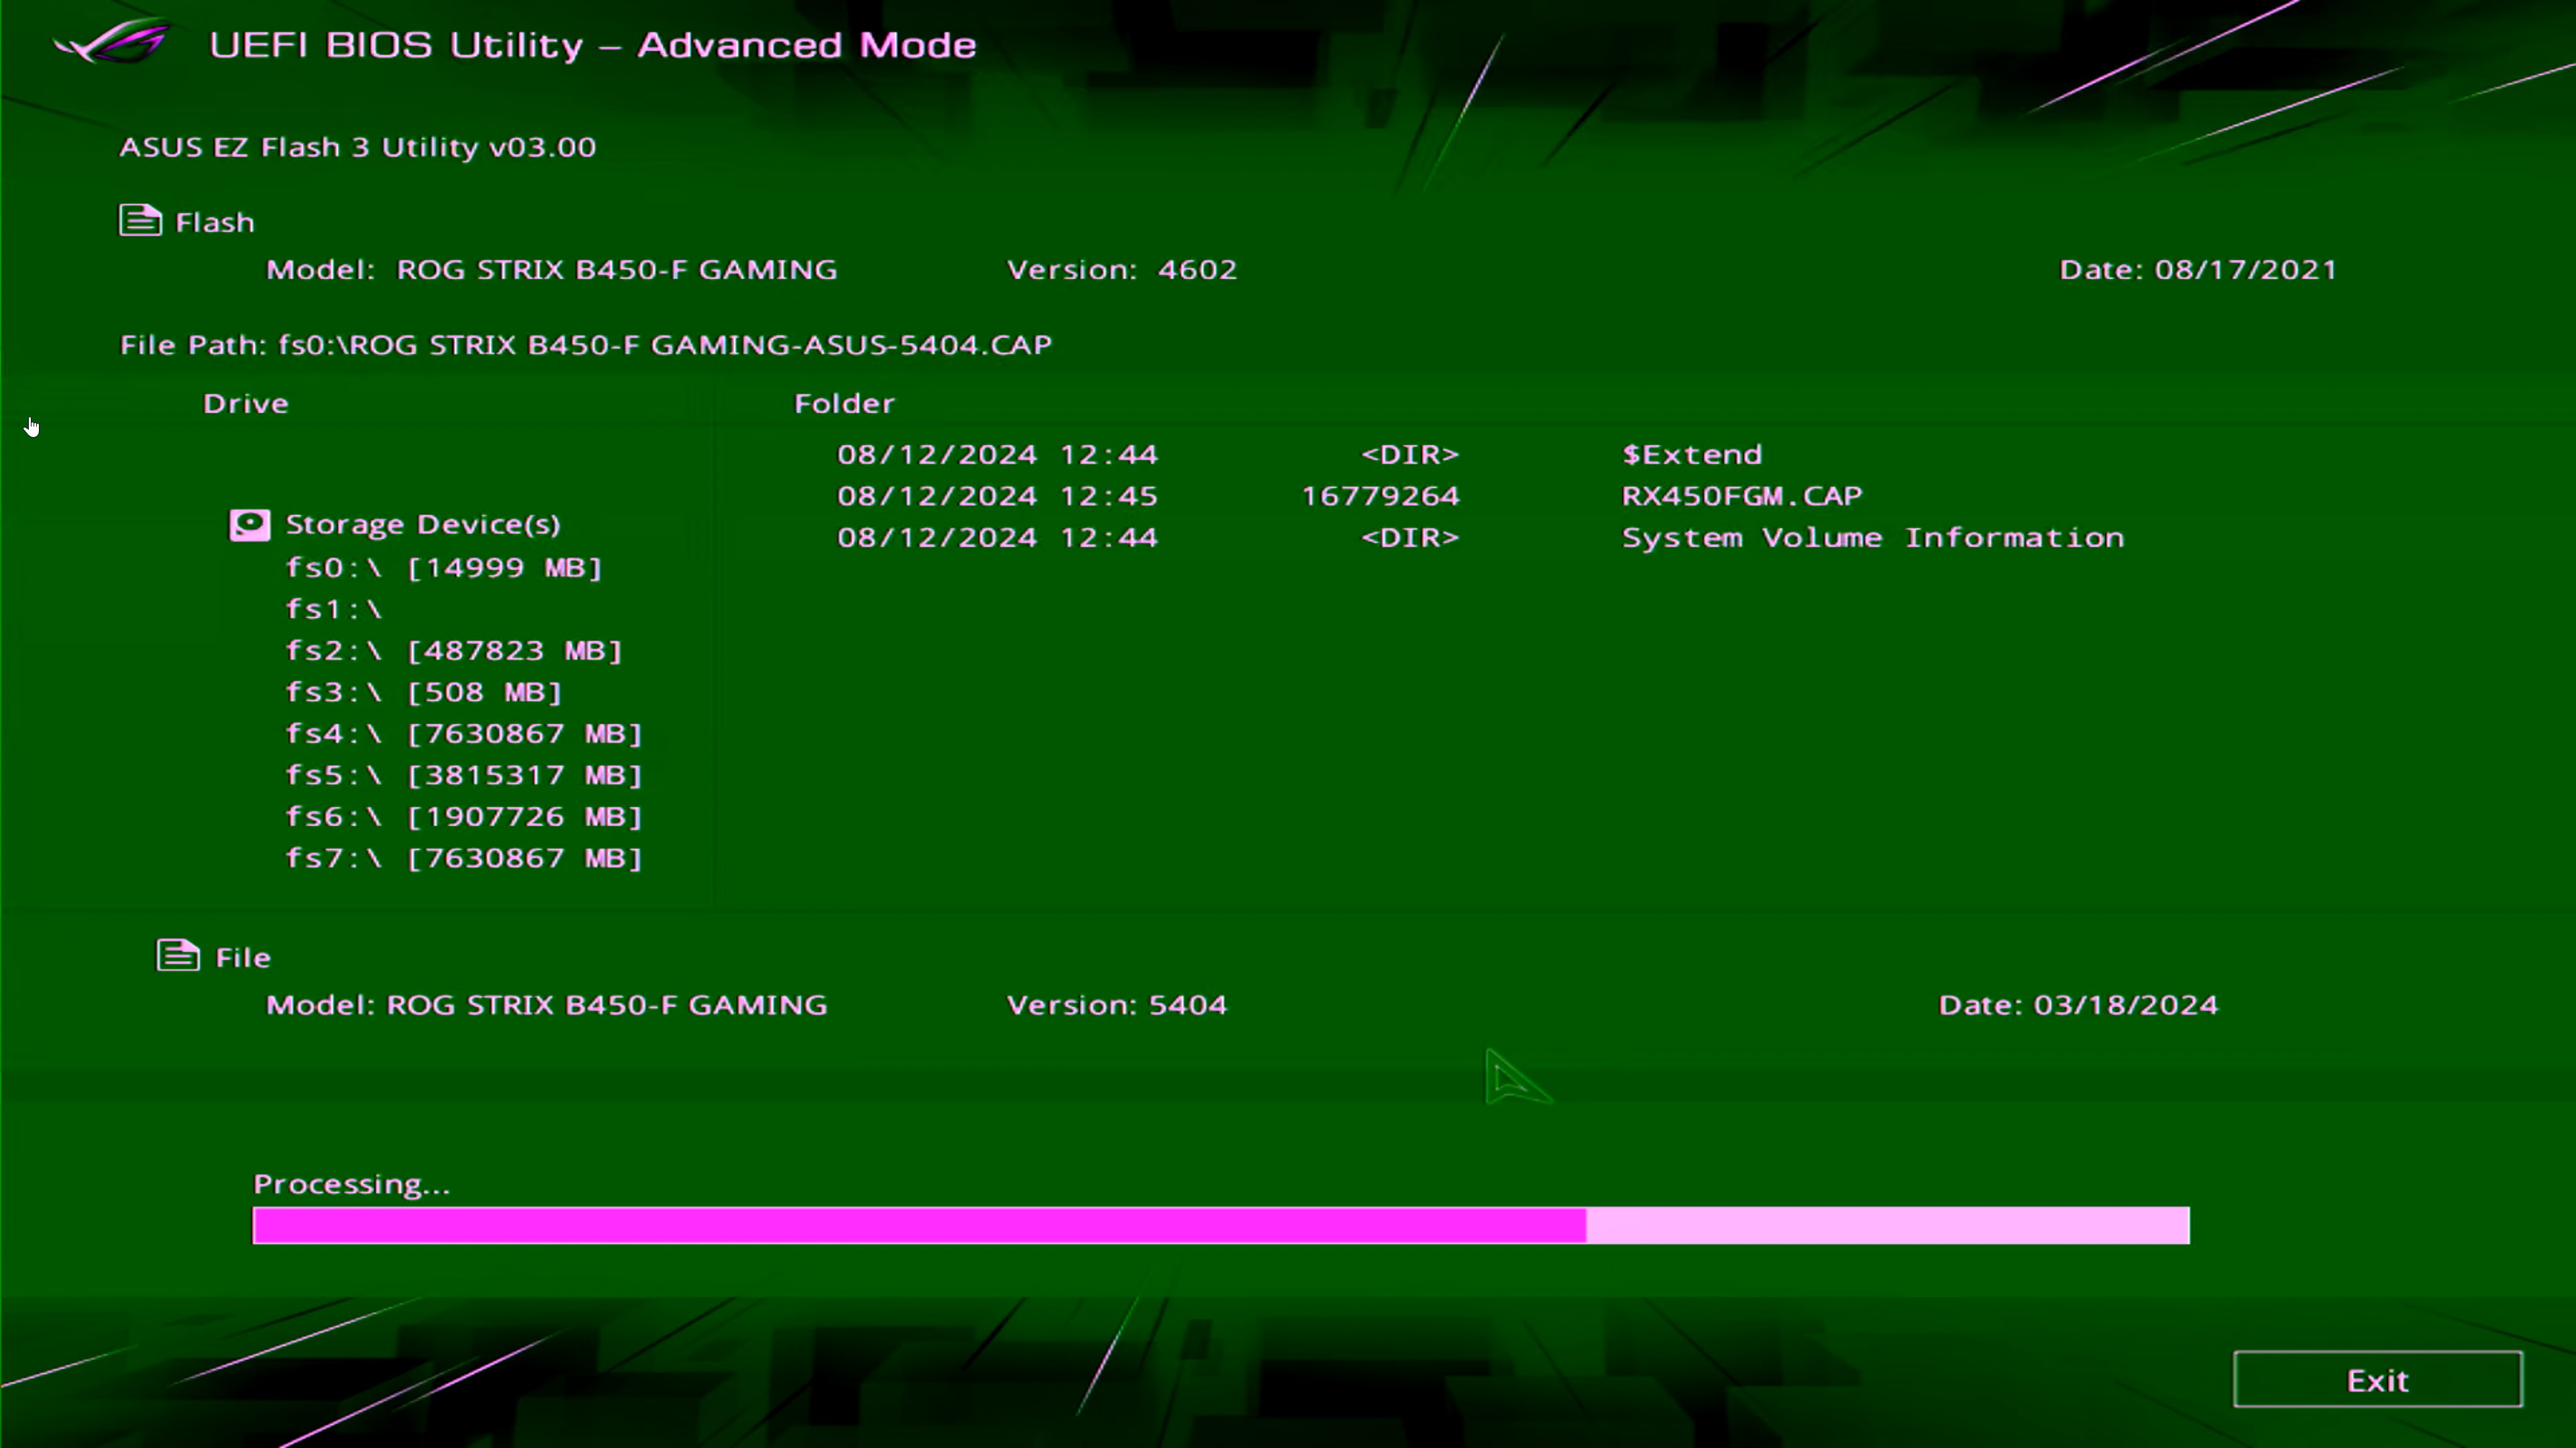Select drive fs3:\ [508 MB]
Viewport: 2576px width, 1448px height.
pyautogui.click(x=424, y=692)
